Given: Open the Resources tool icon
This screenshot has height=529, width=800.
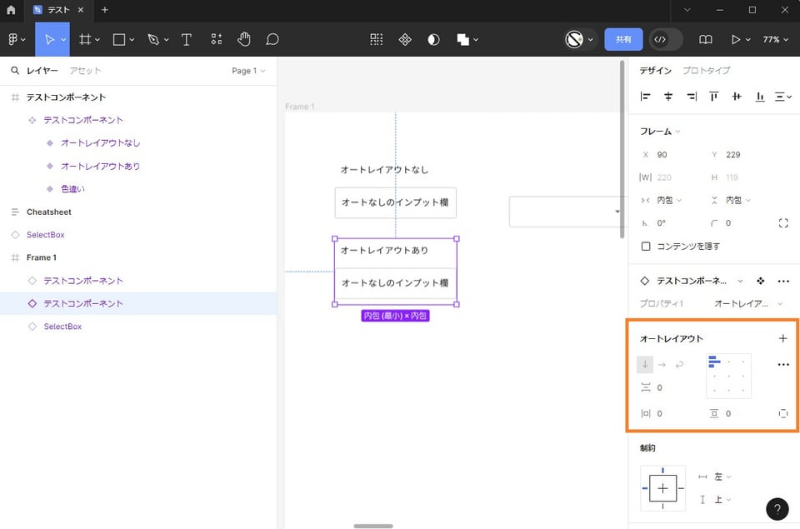Looking at the screenshot, I should point(216,39).
